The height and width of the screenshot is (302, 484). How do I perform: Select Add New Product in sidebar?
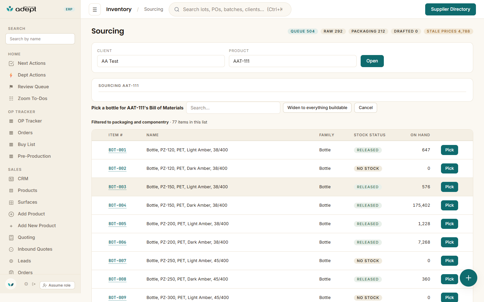point(37,226)
